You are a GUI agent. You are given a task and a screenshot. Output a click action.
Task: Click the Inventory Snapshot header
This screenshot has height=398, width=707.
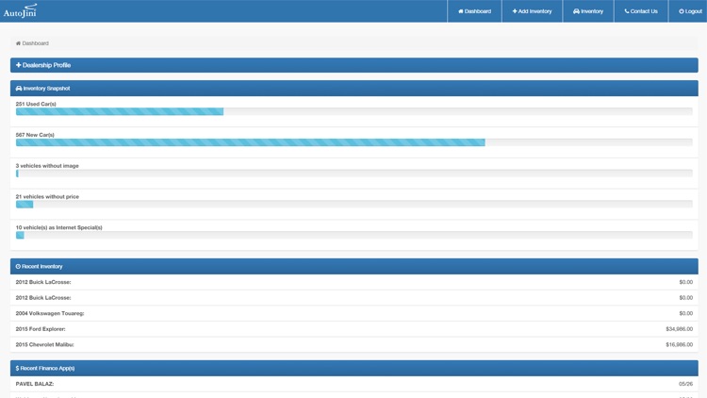tap(353, 88)
